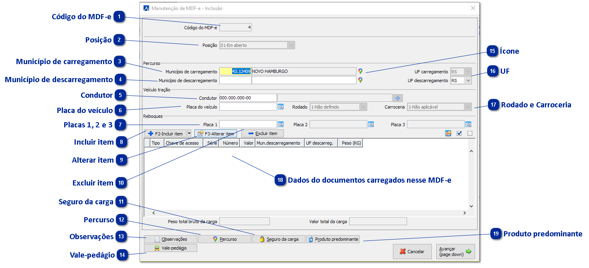Open the Rodado dropdown
This screenshot has width=589, height=268.
363,107
